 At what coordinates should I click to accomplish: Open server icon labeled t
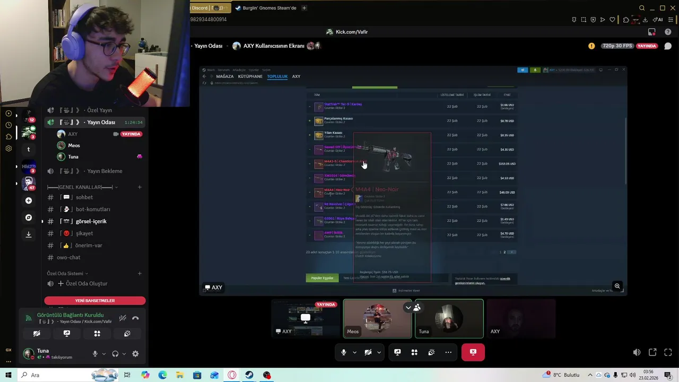(x=29, y=150)
